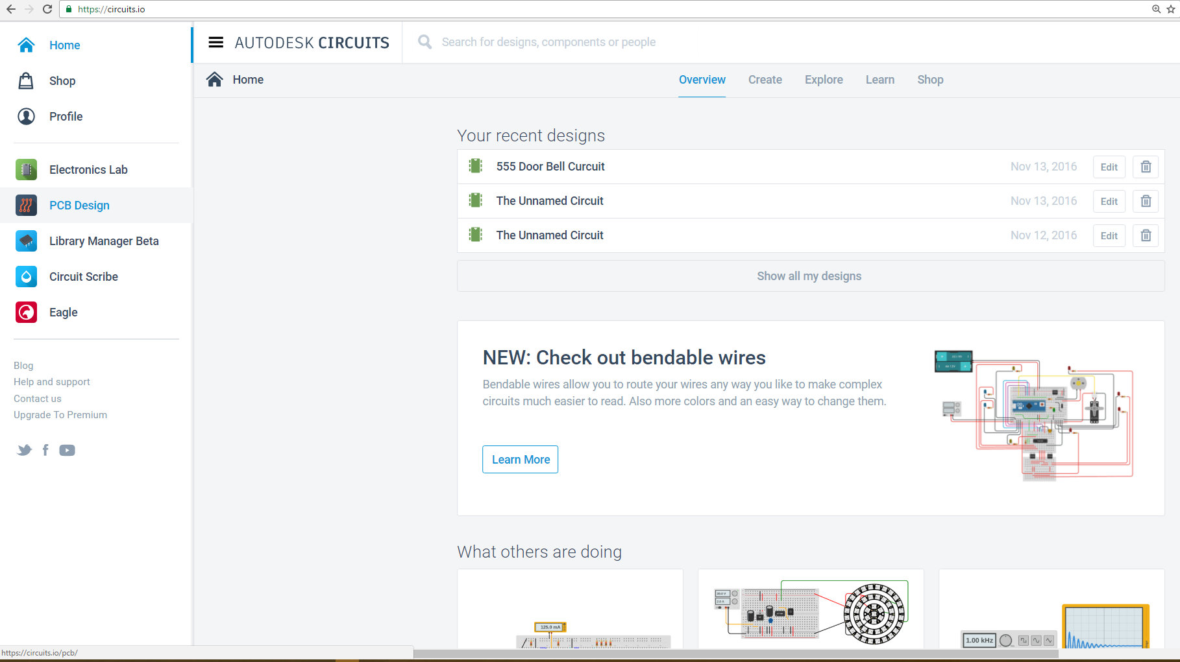
Task: Open Help and support link
Action: click(x=52, y=382)
